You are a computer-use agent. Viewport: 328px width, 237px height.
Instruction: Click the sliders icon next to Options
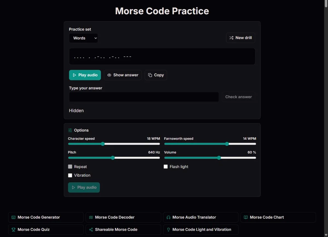tap(70, 130)
